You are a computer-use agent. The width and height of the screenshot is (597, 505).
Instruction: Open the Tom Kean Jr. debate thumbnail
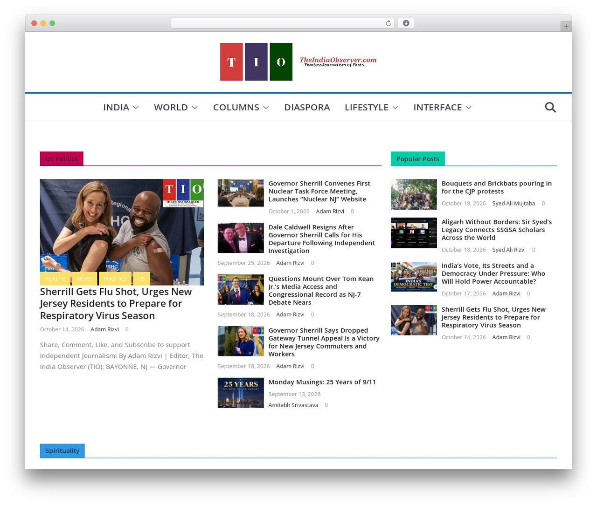(241, 289)
